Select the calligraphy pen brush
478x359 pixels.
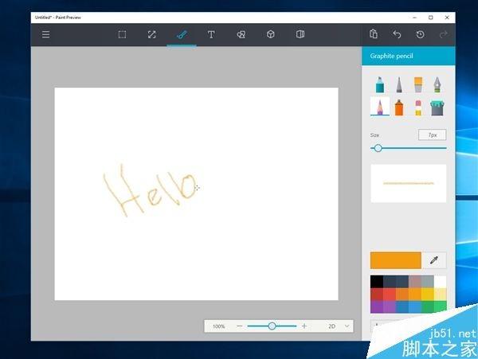coord(437,84)
